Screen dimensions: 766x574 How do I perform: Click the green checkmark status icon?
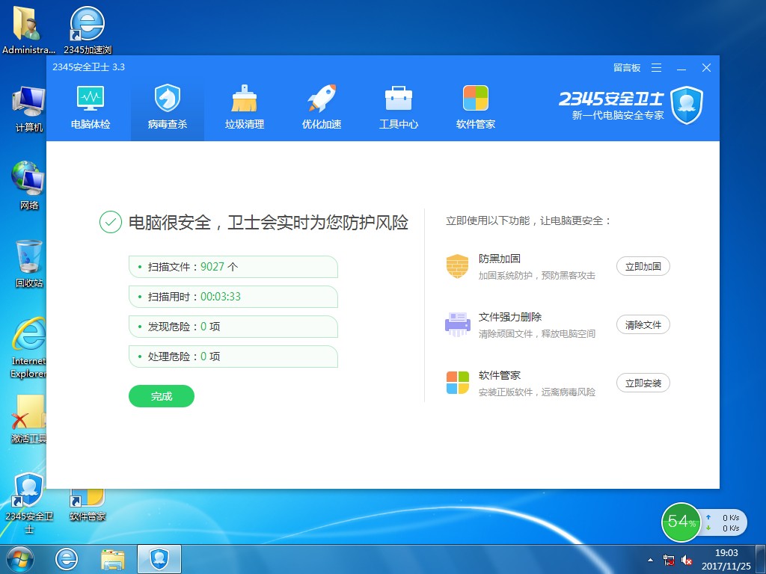pyautogui.click(x=111, y=222)
